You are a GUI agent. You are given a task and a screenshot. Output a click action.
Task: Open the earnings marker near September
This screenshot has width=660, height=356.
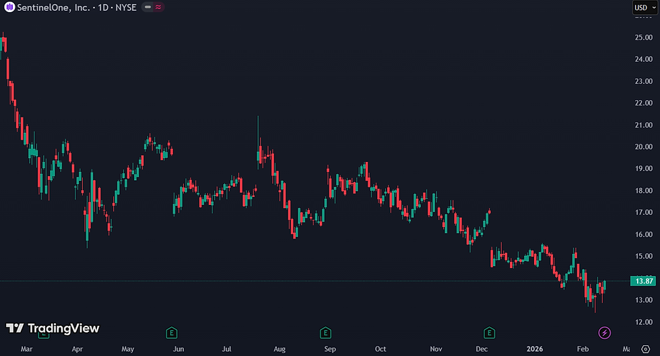tap(325, 333)
